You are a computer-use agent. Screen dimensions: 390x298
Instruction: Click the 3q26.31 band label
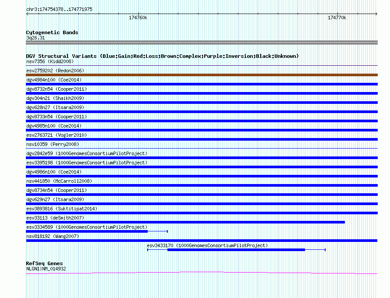(35, 38)
